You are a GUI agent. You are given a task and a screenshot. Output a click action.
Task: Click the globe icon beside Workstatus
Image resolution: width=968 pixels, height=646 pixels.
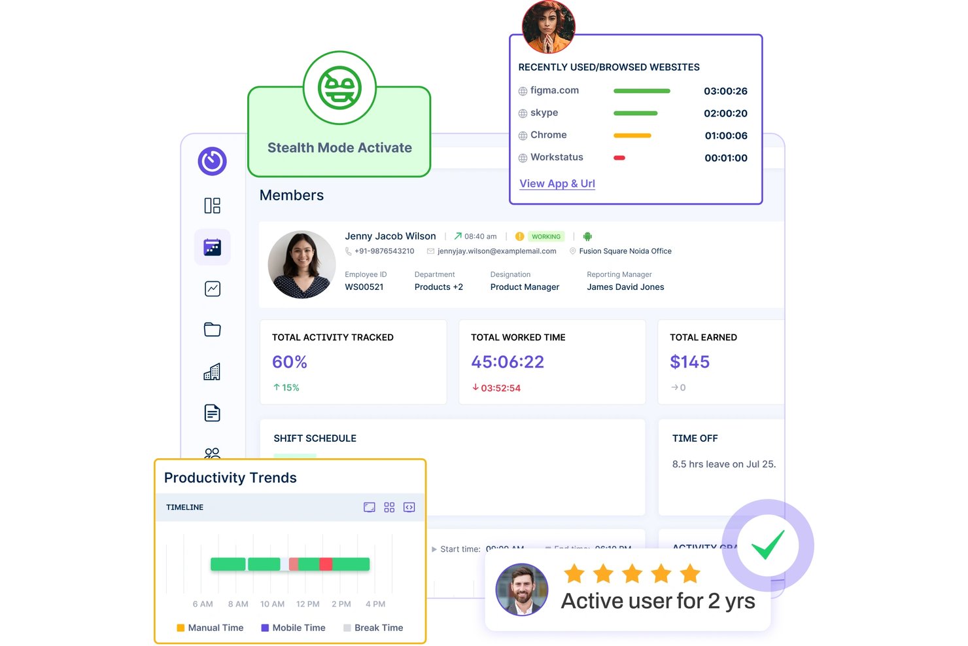point(523,158)
